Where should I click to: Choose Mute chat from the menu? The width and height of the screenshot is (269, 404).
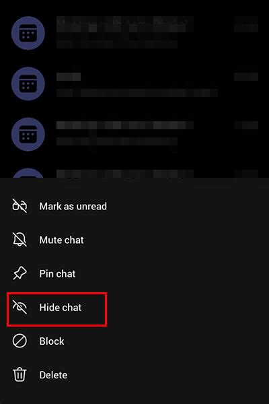tap(61, 240)
